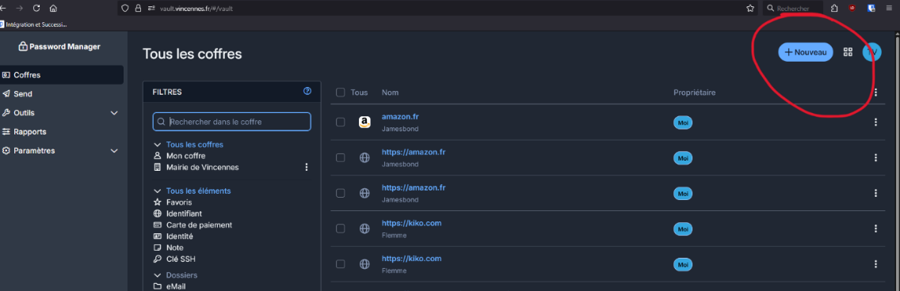
Task: Click the Bitwarden browser extension icon
Action: point(871,8)
